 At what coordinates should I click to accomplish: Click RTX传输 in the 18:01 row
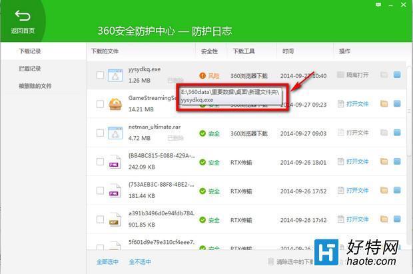click(x=241, y=163)
